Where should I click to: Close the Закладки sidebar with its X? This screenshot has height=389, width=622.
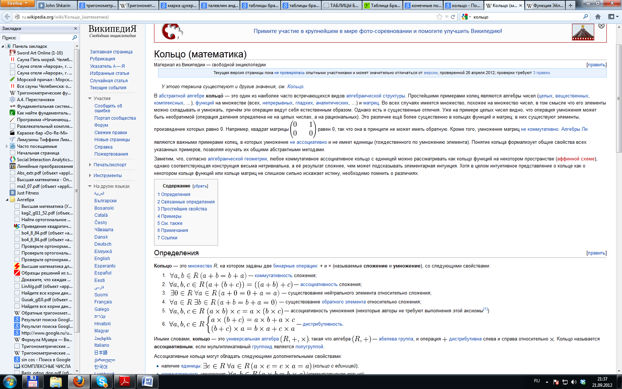click(x=76, y=29)
